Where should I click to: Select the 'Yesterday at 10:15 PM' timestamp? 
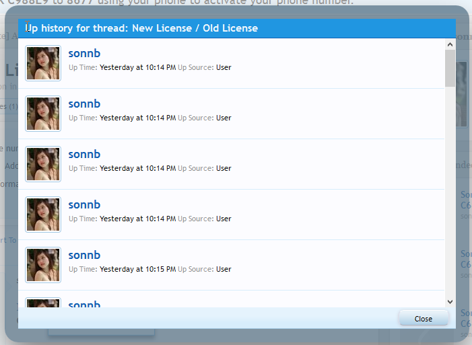point(137,269)
